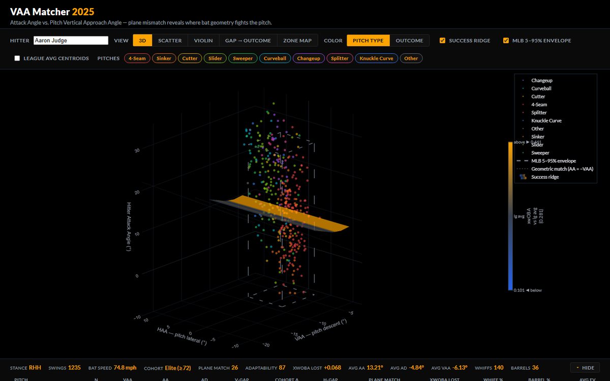The image size is (610, 381).
Task: Open the Violin view tab
Action: click(x=203, y=41)
